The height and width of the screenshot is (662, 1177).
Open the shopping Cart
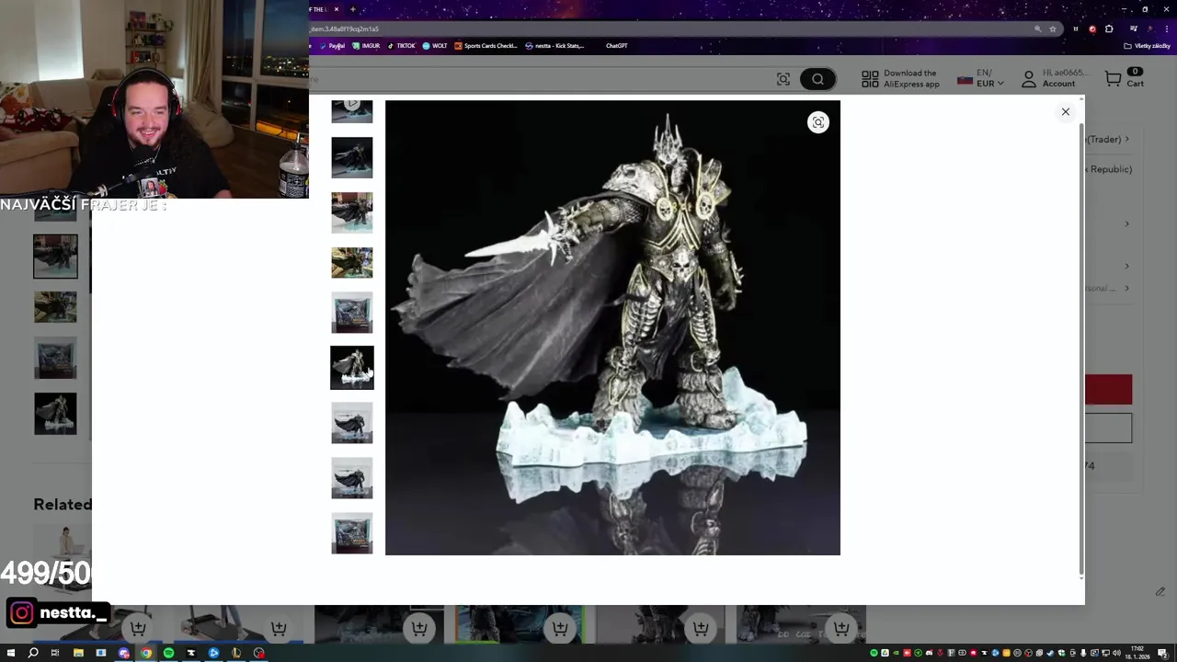(1125, 79)
